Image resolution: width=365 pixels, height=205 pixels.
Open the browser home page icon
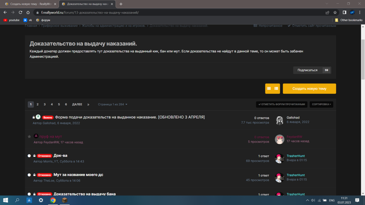28,12
